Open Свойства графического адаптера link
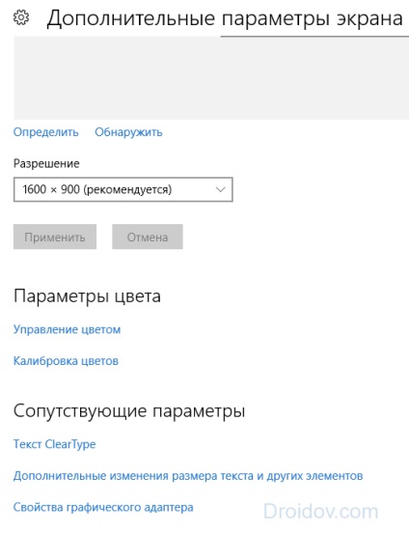Screen dimensions: 409x534 tap(103, 507)
